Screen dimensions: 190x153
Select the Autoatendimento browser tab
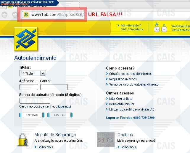pyautogui.click(x=30, y=6)
